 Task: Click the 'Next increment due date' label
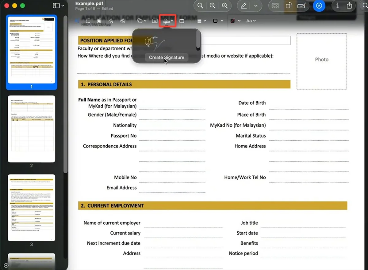(x=114, y=243)
